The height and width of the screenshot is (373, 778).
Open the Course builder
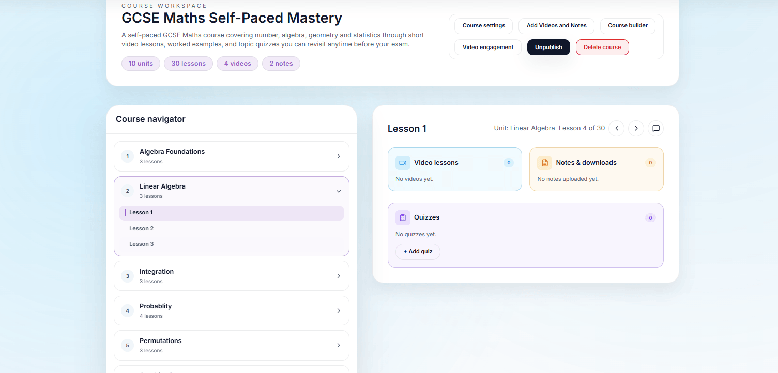pyautogui.click(x=628, y=26)
